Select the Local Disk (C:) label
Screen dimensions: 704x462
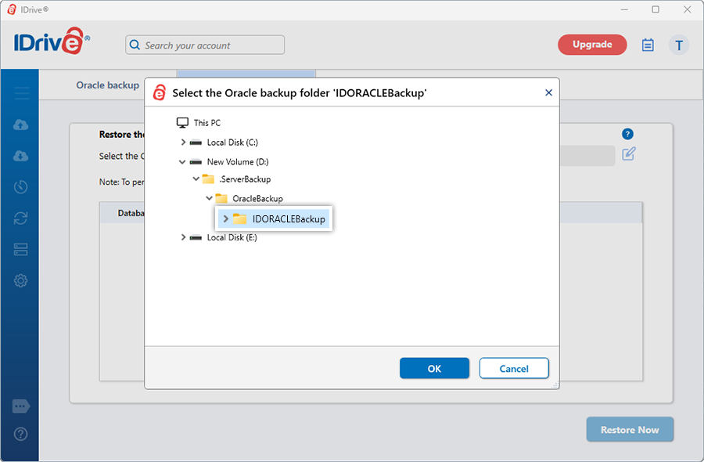[232, 143]
